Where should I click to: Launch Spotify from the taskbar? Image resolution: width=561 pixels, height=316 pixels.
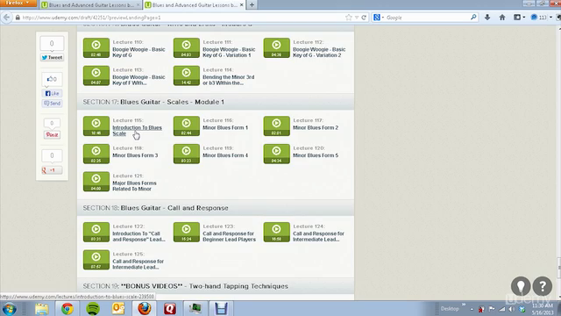93,308
